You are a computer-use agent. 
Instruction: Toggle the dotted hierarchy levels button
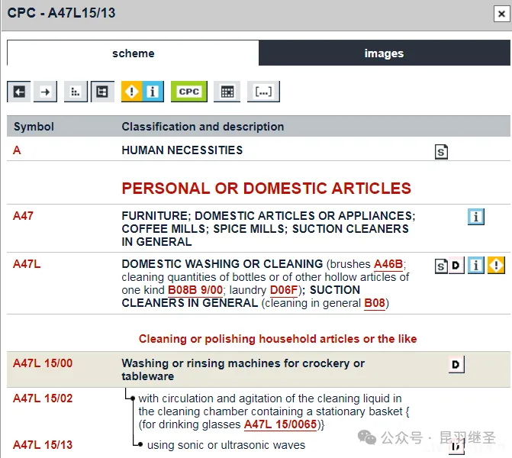(x=76, y=92)
